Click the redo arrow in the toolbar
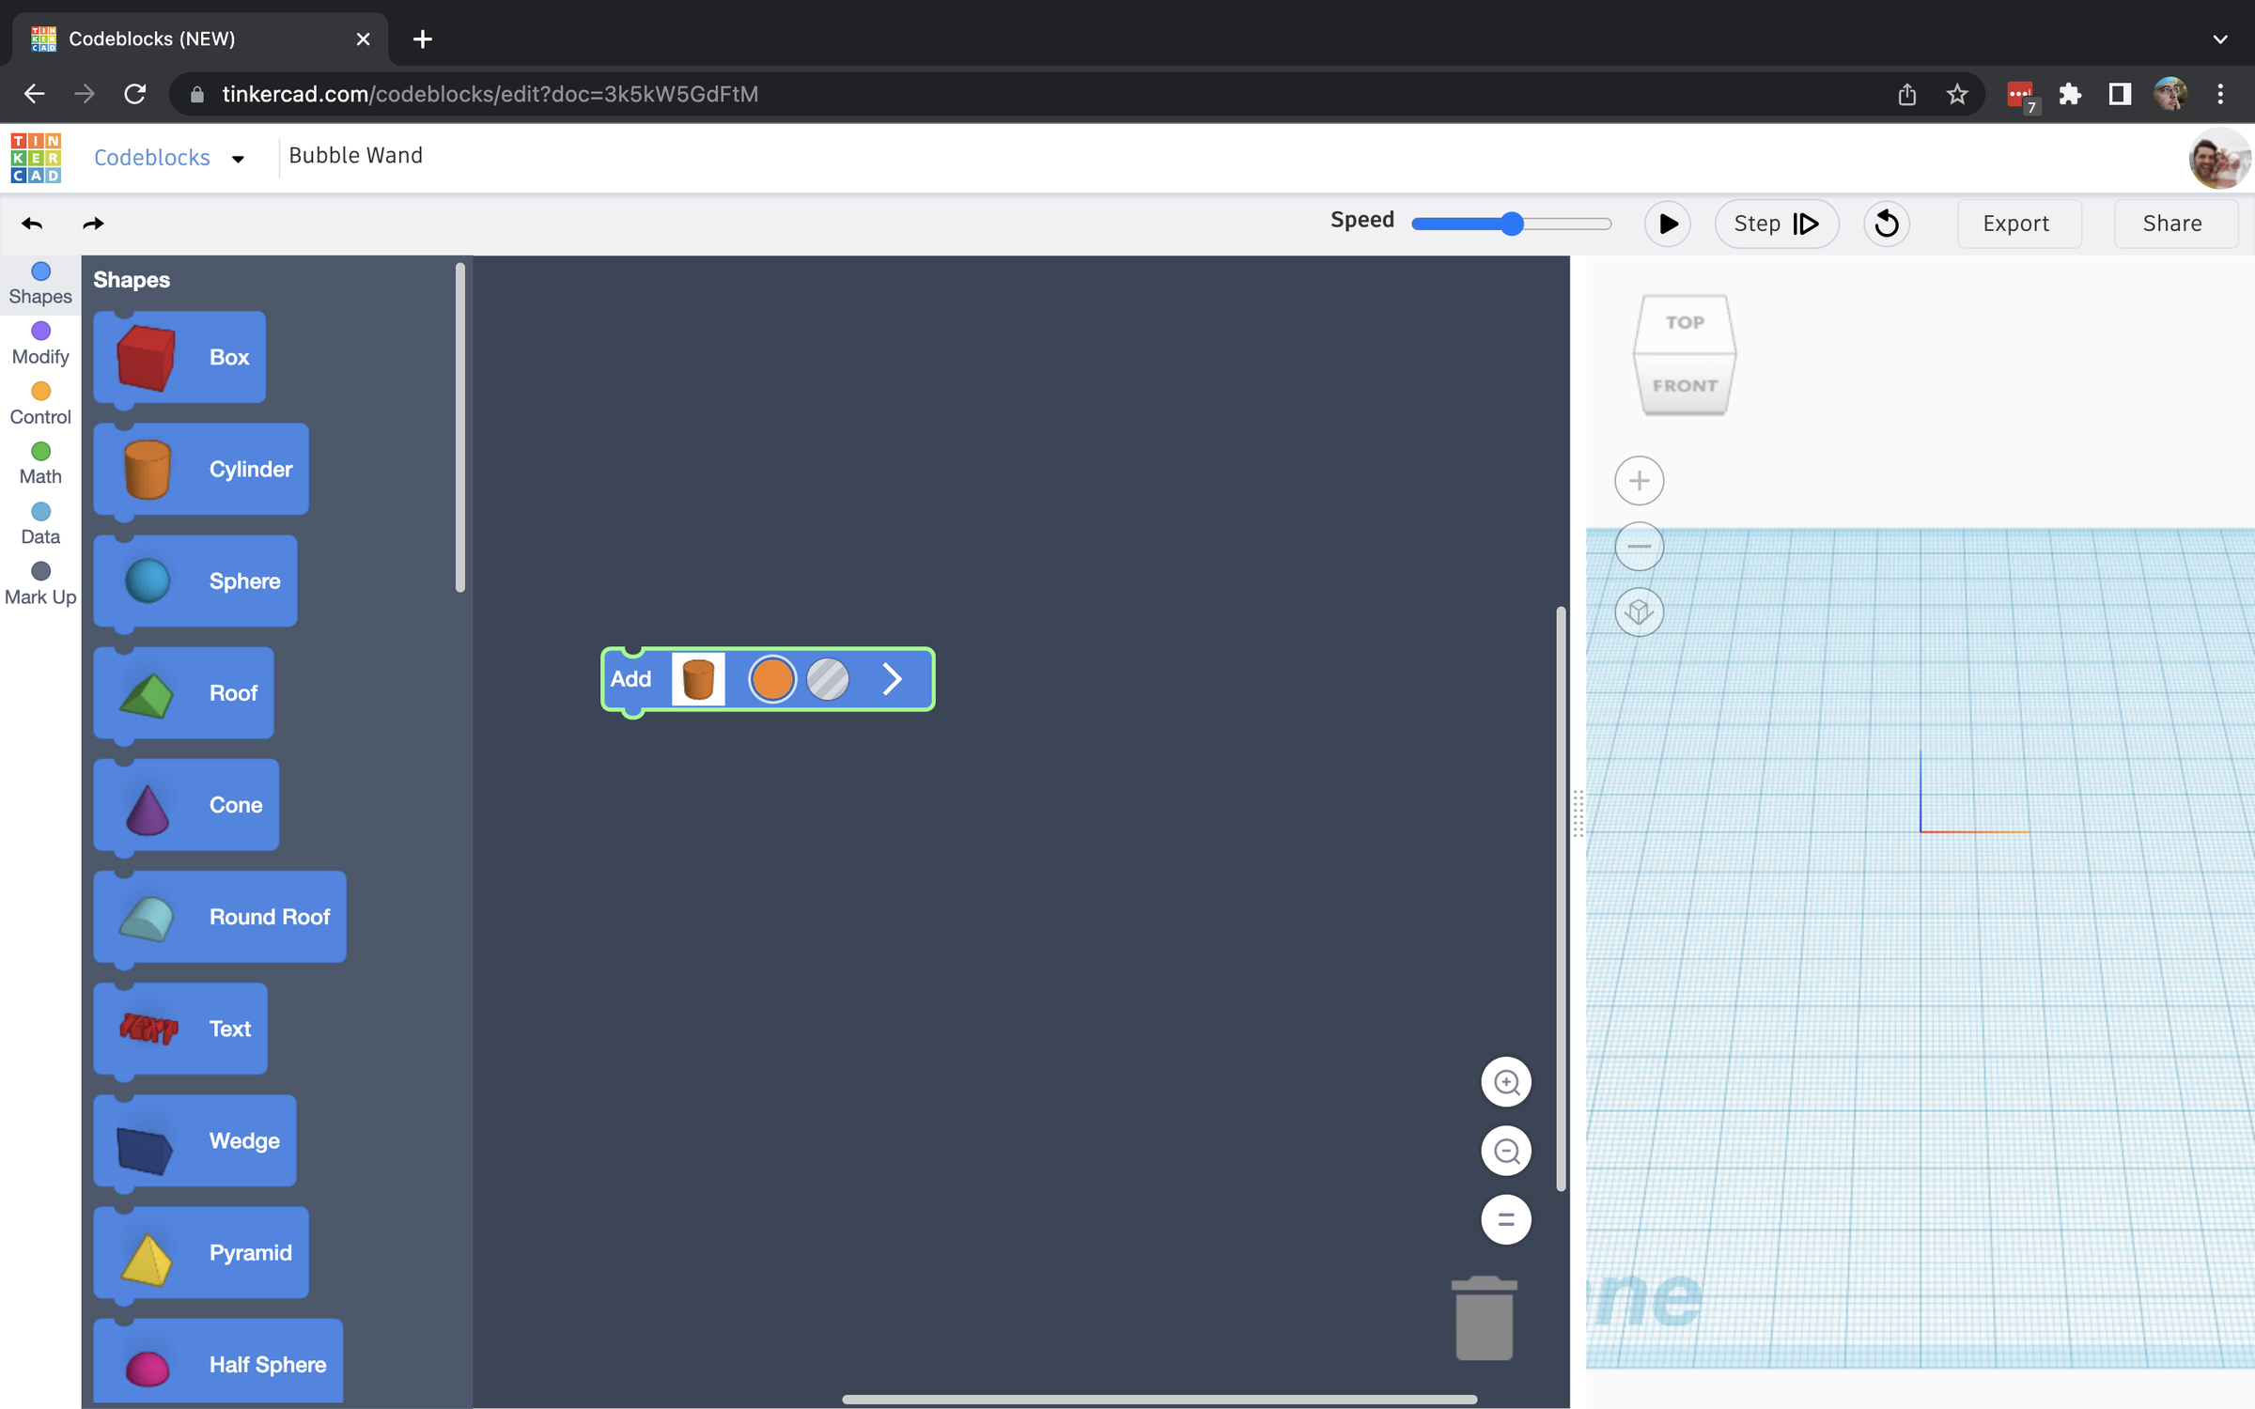Viewport: 2255px width, 1409px height. click(92, 224)
